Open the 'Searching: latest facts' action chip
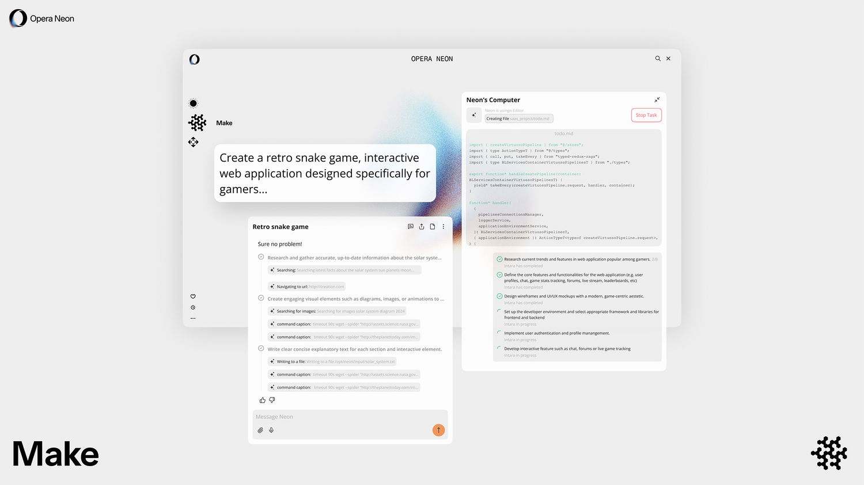 pyautogui.click(x=344, y=270)
